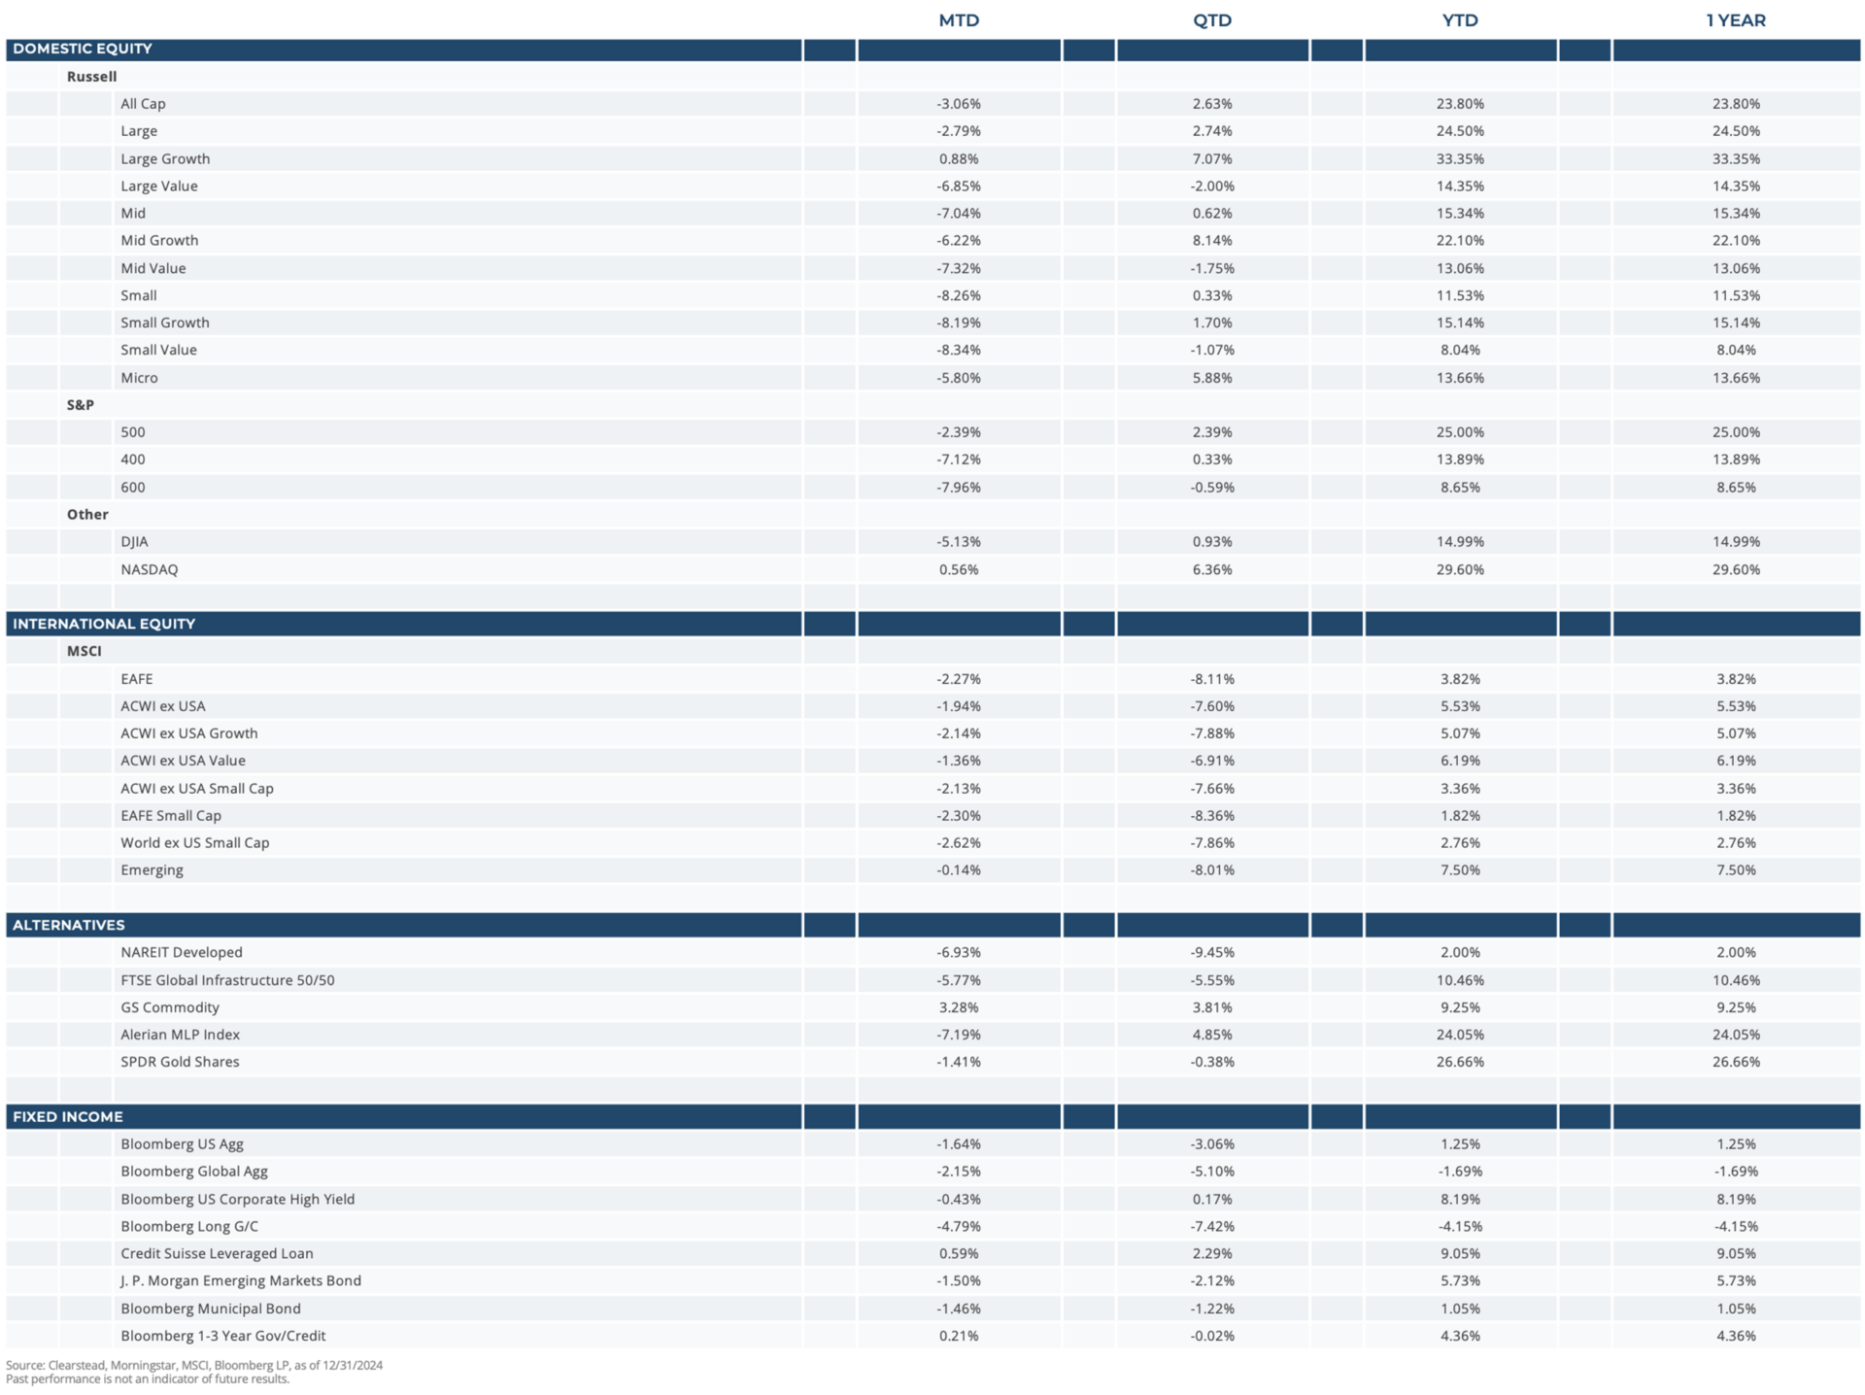Viewport: 1865px width, 1395px height.
Task: Click the Russell subgroup label
Action: click(x=91, y=76)
